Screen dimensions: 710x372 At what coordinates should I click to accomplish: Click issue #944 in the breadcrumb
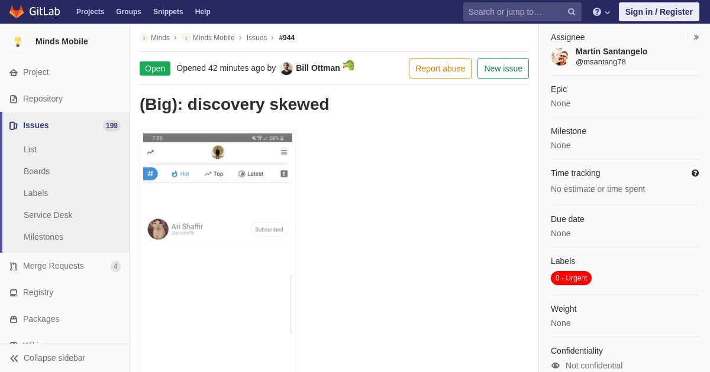[x=287, y=38]
